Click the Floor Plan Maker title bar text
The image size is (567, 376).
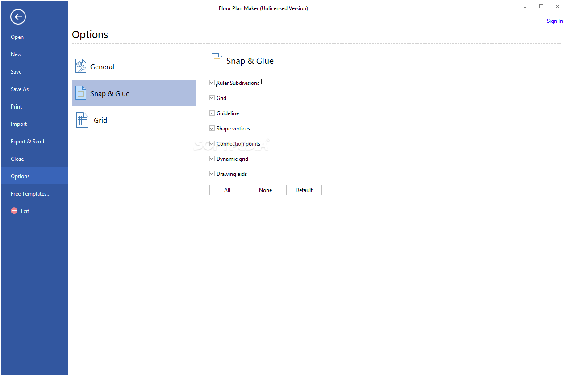pyautogui.click(x=263, y=8)
